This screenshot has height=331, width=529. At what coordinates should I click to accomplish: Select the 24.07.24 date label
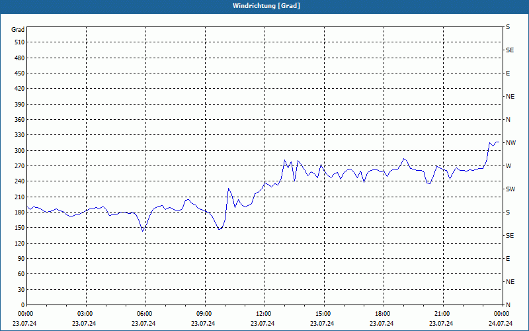pos(501,323)
